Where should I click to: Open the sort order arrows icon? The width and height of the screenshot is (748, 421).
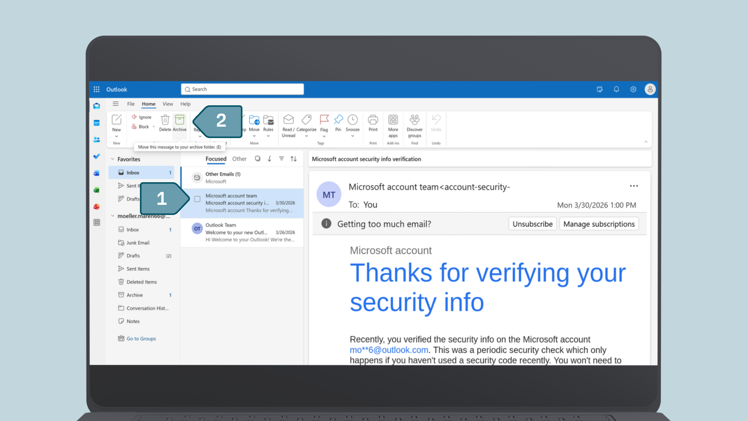pyautogui.click(x=293, y=159)
